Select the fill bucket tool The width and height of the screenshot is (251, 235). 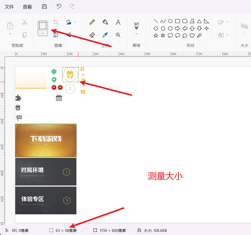[105, 22]
